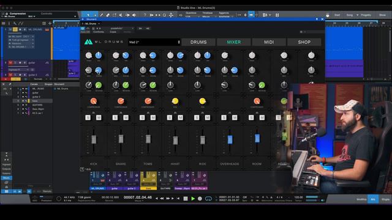Click the ML DRUMS mini channel strip
The image size is (392, 220).
point(98,180)
